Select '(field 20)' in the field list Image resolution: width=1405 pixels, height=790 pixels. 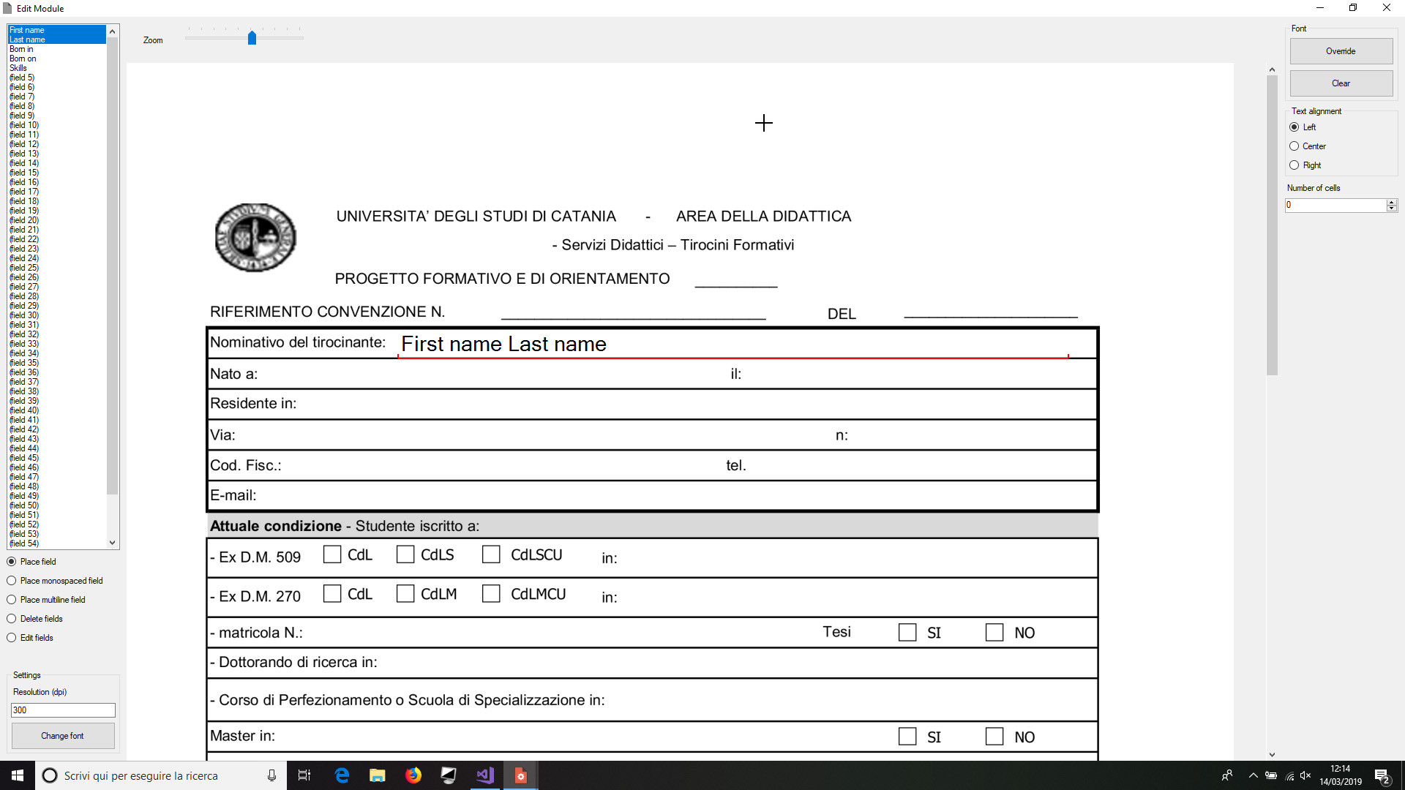(x=56, y=220)
